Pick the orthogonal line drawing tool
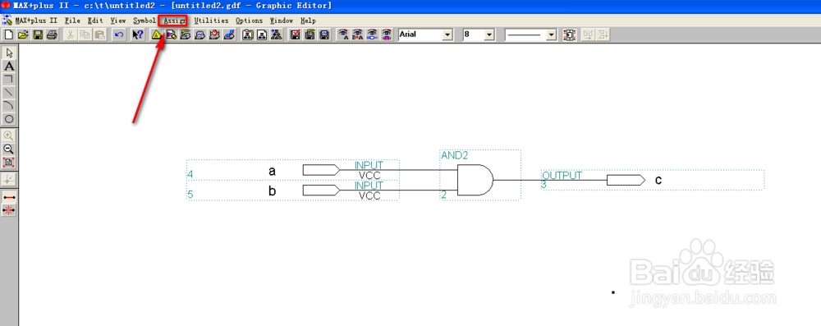The height and width of the screenshot is (326, 821). pos(9,79)
